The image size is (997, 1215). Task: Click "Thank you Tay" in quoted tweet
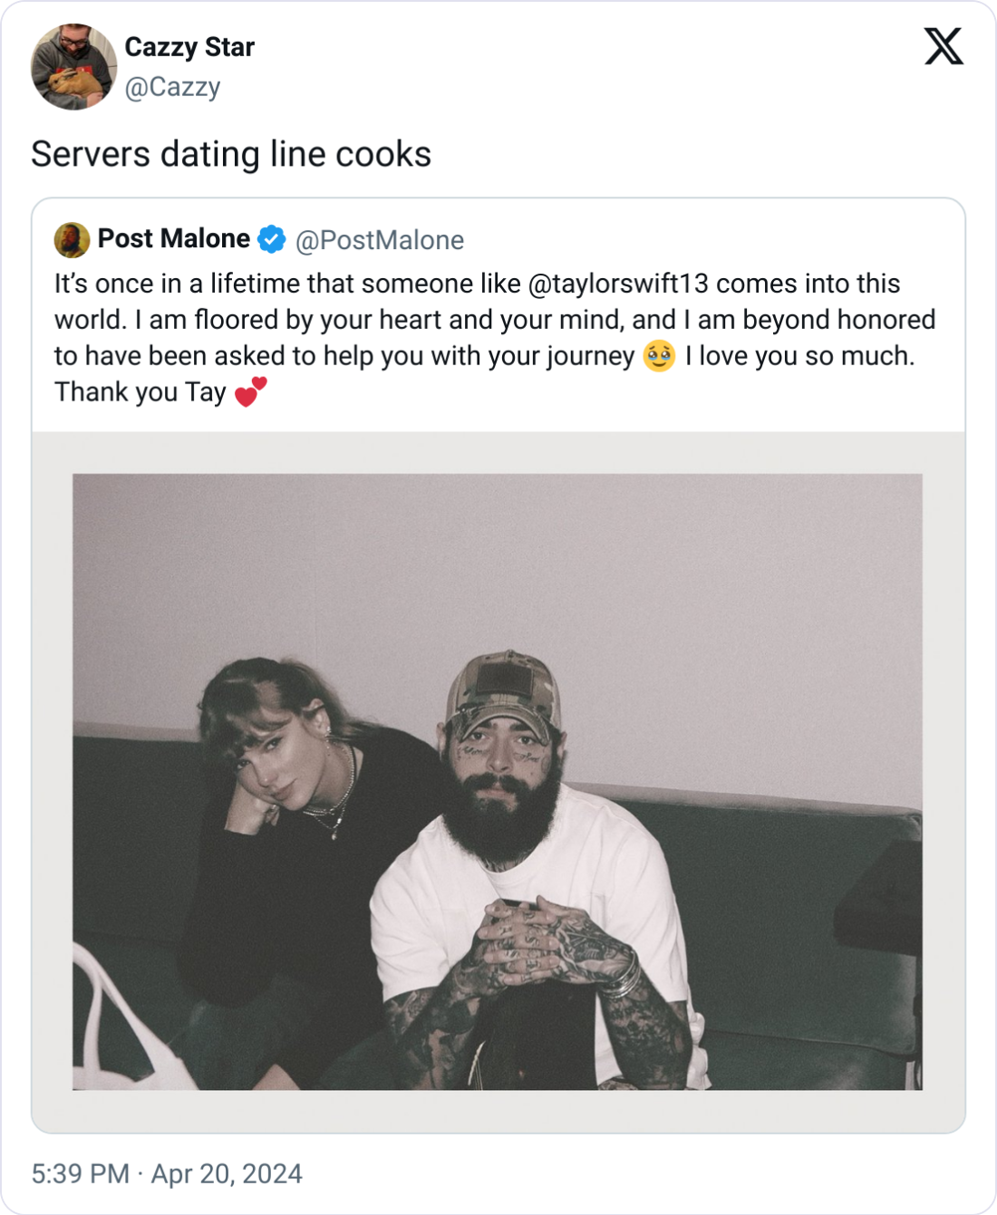140,392
